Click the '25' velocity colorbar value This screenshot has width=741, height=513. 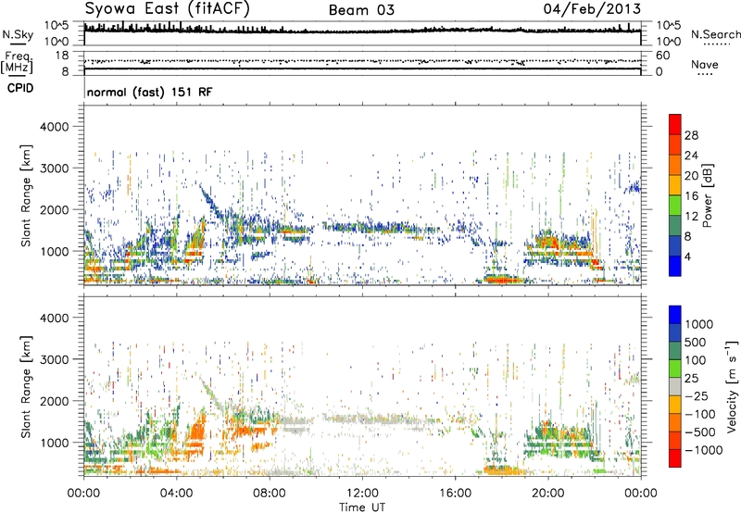click(x=691, y=379)
